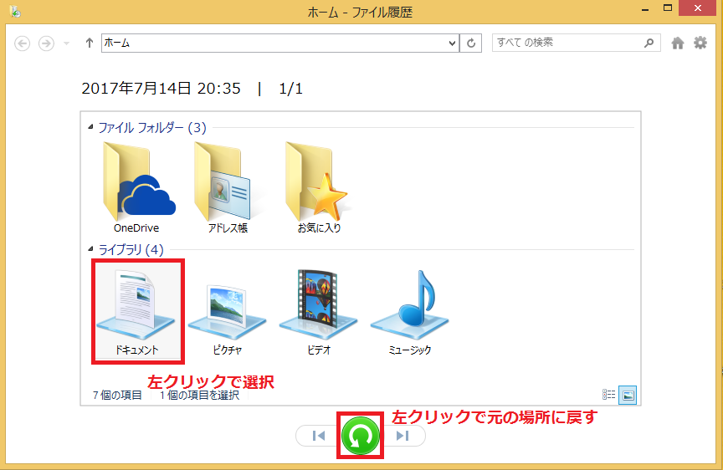The width and height of the screenshot is (723, 470).
Task: Open the address bar dropdown
Action: point(453,43)
